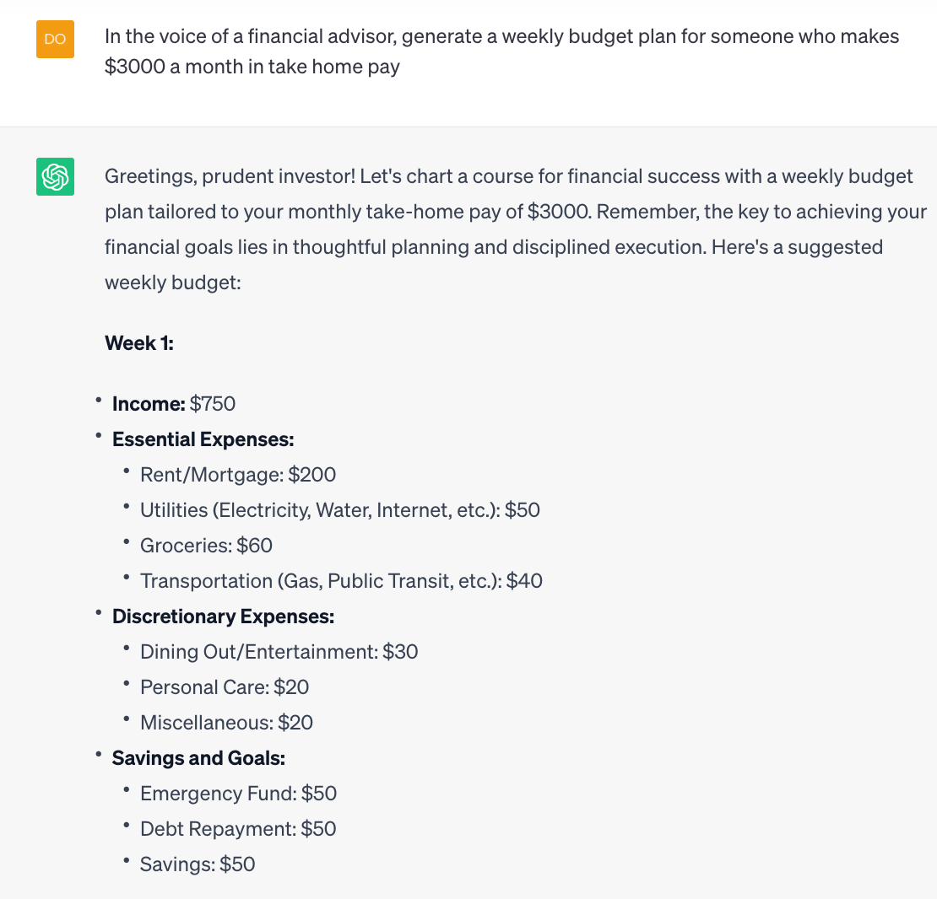Click the orange DO user avatar
Screen dimensions: 937x899
[x=55, y=40]
